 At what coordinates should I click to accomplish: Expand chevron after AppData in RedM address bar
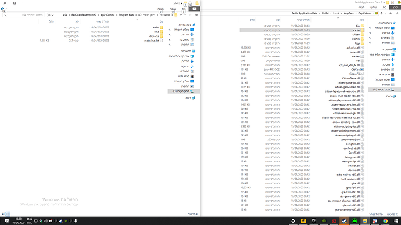point(342,13)
